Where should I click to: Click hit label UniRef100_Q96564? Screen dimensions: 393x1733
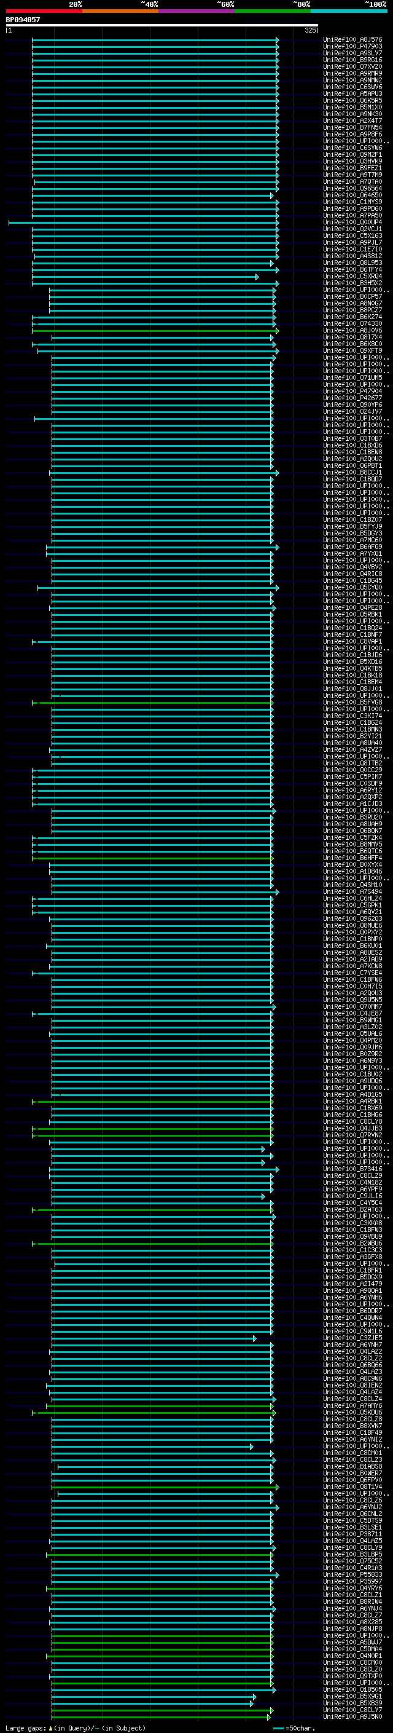click(352, 188)
